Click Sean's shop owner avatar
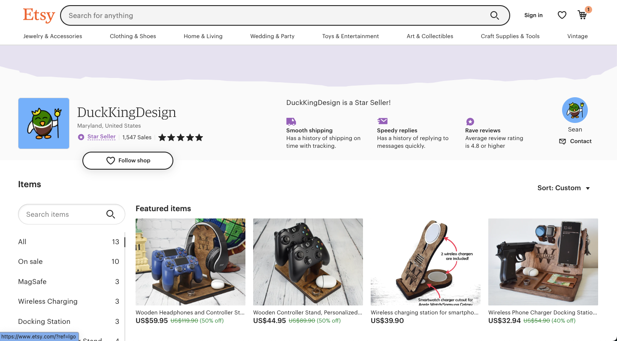 pyautogui.click(x=575, y=110)
